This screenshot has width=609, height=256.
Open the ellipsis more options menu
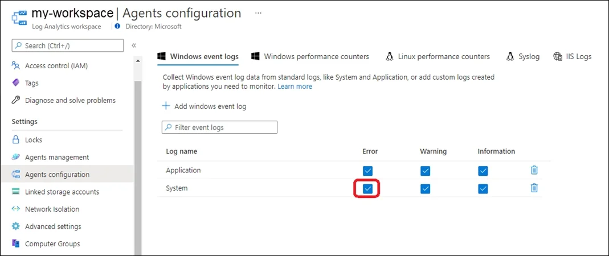(x=258, y=13)
